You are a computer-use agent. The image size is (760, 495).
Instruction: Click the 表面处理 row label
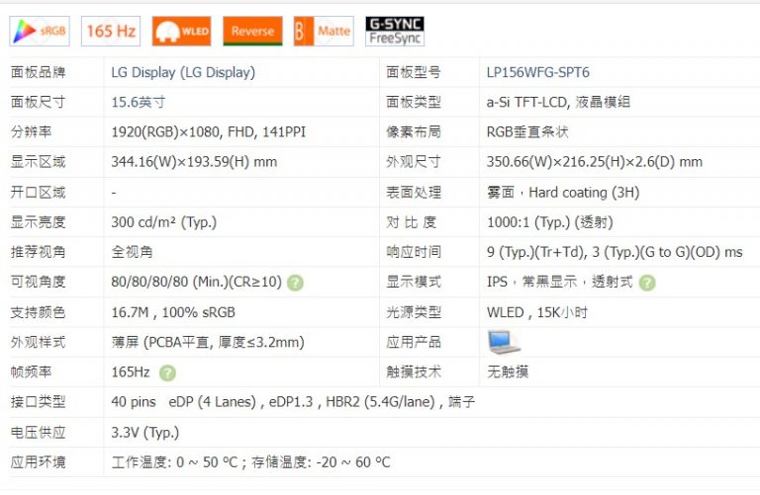(414, 193)
